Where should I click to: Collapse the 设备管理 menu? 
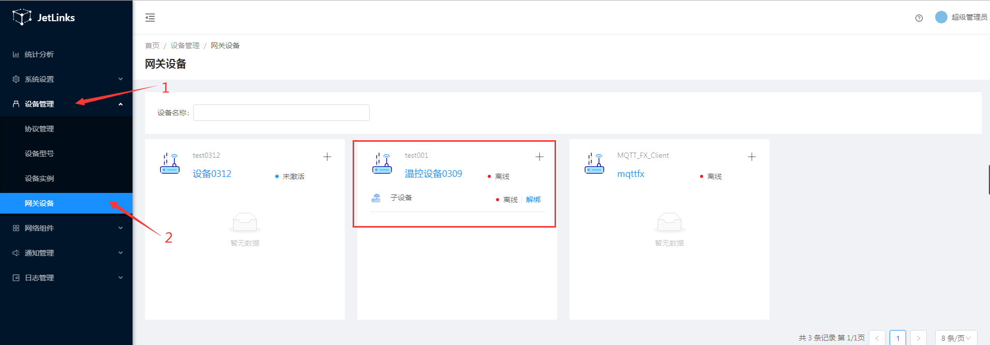(x=66, y=104)
